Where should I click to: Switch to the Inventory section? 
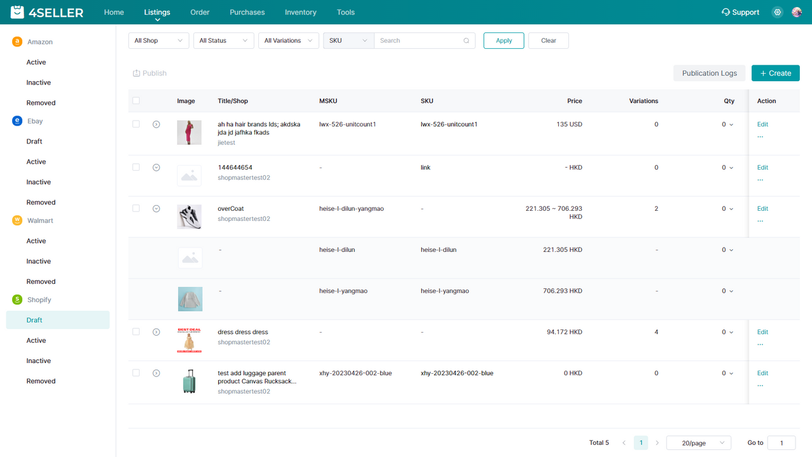point(300,12)
